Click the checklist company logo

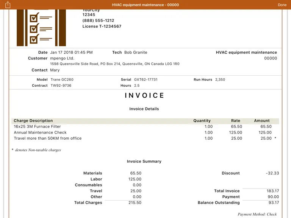coord(41,28)
